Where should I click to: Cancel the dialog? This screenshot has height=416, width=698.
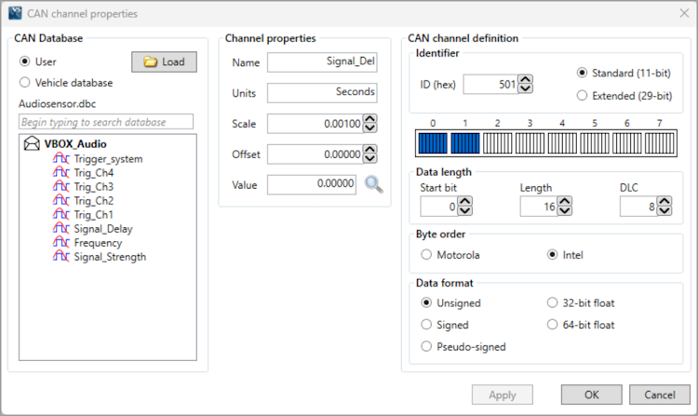coord(660,395)
